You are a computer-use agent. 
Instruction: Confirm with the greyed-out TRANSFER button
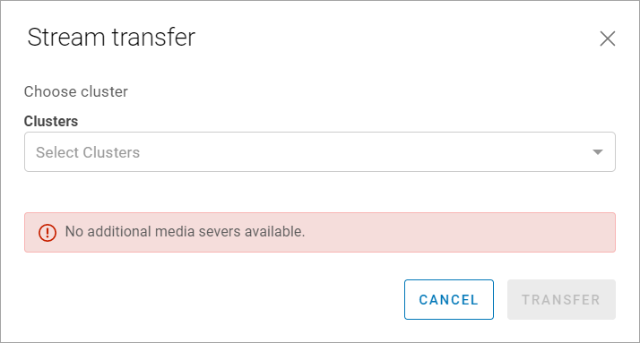pos(561,299)
